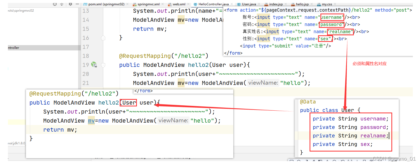Click 'private String sex;' field declaration
The height and width of the screenshot is (164, 420).
pos(343,144)
